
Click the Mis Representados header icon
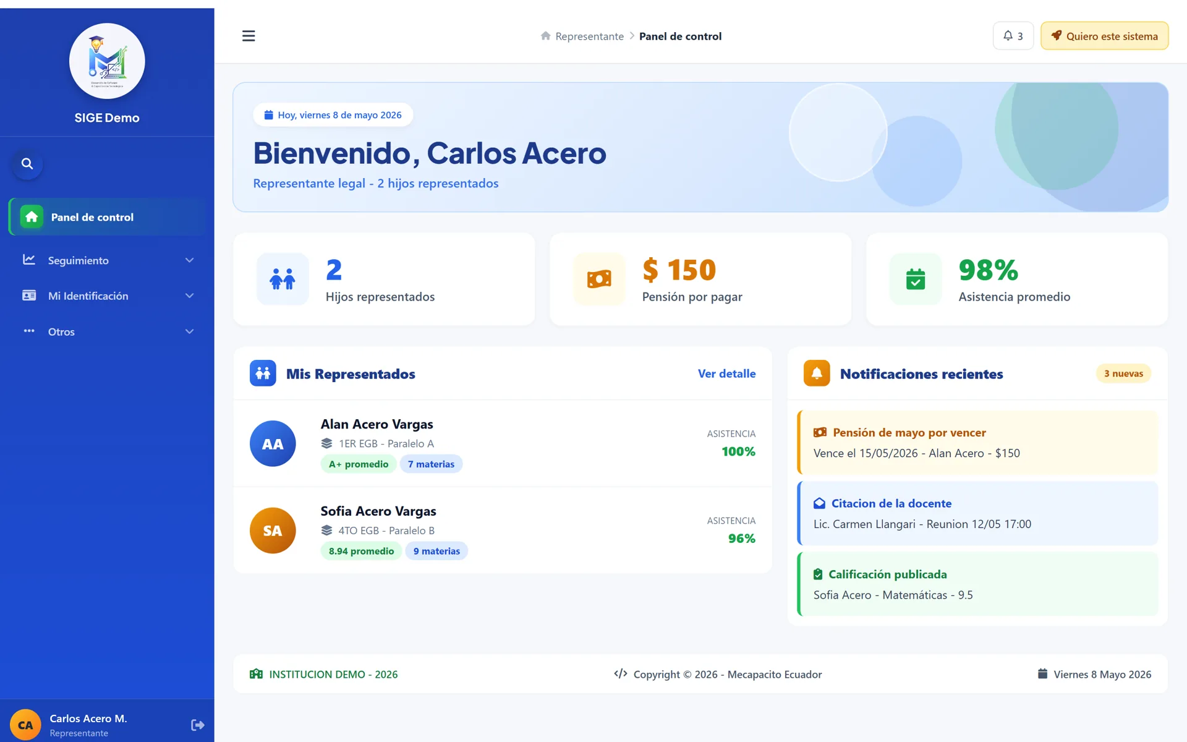tap(263, 373)
